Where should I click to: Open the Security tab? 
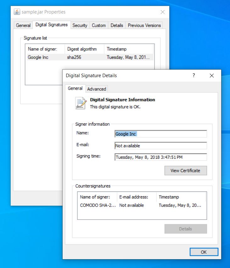(80, 26)
